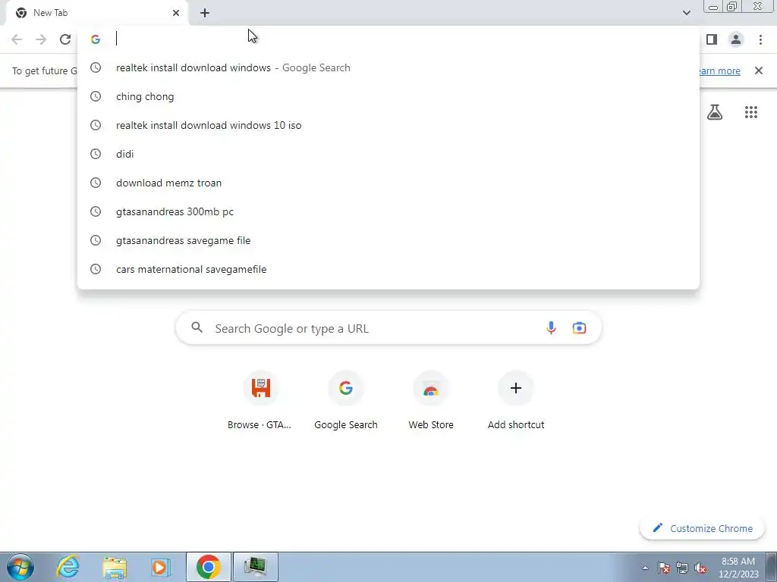Toggle the side panel icon
Viewport: 777px width, 582px height.
(712, 39)
